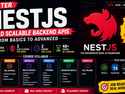Click the Migration bullet
The height and width of the screenshot is (94, 125).
[x=46, y=80]
